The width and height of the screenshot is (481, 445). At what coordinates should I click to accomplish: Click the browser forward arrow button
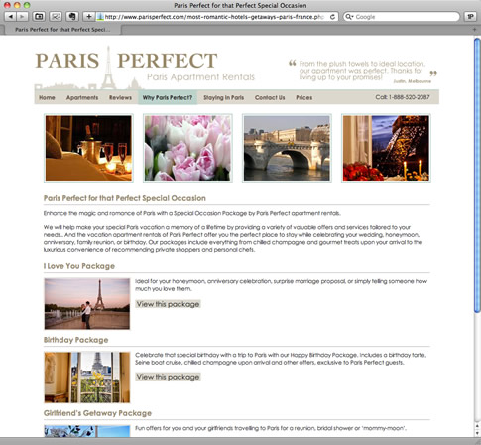(22, 16)
